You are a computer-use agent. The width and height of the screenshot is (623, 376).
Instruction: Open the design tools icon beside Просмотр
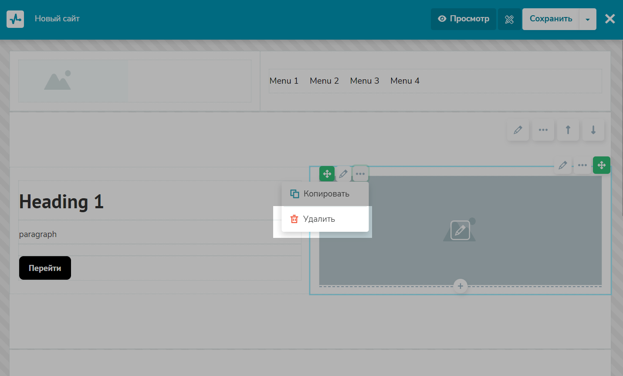coord(509,19)
